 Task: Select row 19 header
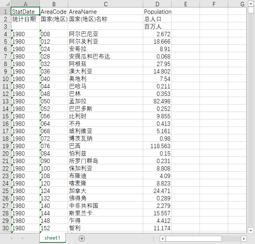[x=6, y=146]
